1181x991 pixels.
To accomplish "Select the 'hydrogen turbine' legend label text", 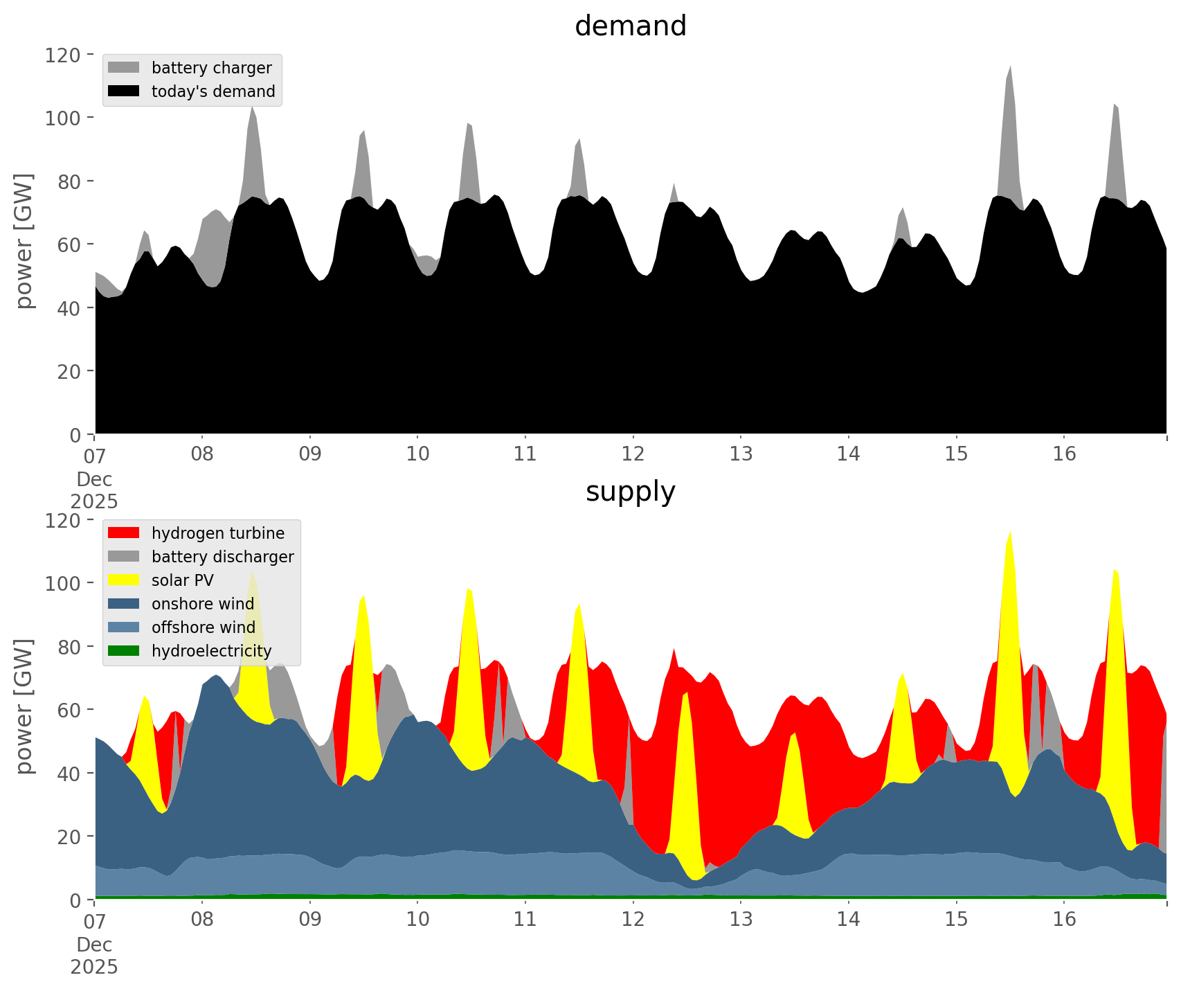I will [x=217, y=533].
